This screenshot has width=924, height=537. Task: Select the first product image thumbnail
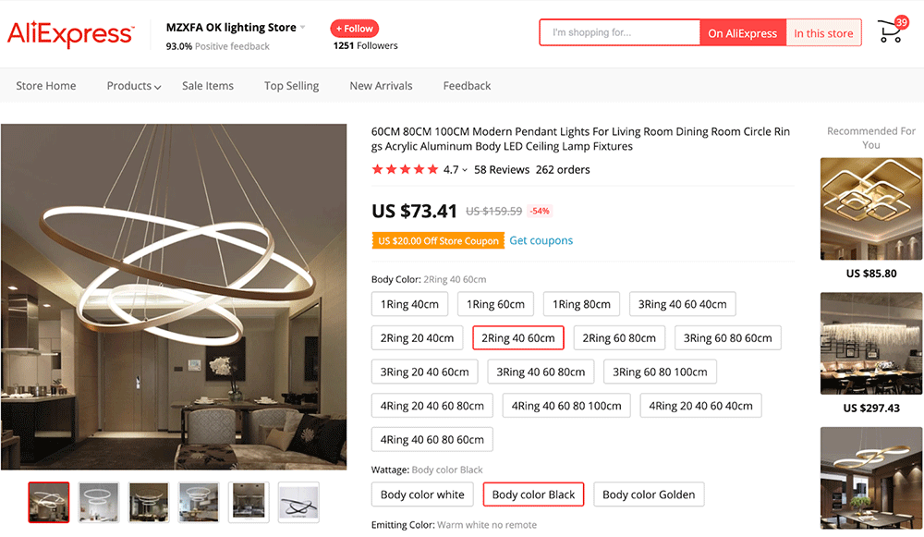(49, 502)
